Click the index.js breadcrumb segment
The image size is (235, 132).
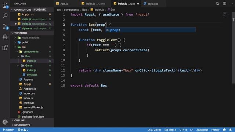pyautogui.click(x=97, y=10)
